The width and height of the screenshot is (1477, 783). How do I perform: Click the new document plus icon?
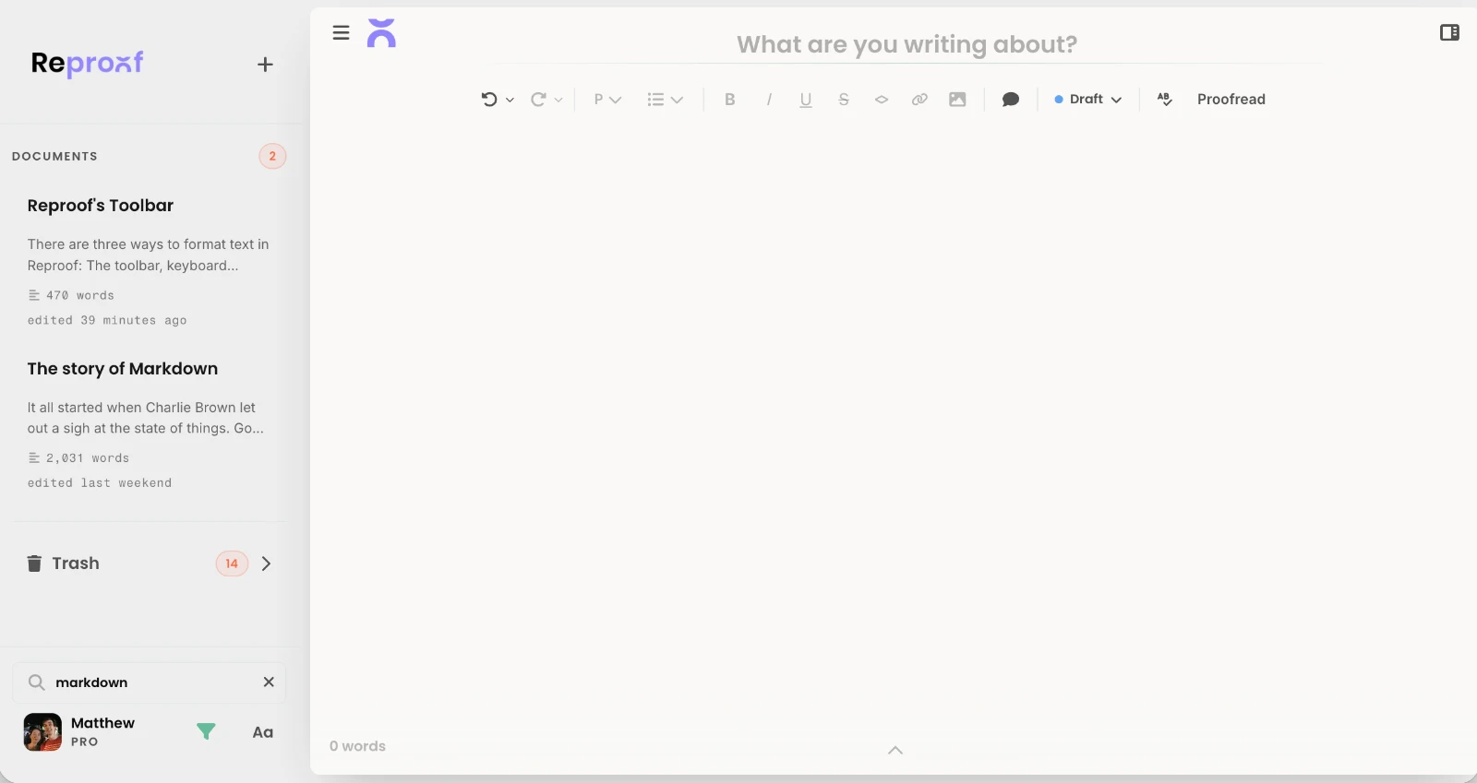click(x=265, y=65)
